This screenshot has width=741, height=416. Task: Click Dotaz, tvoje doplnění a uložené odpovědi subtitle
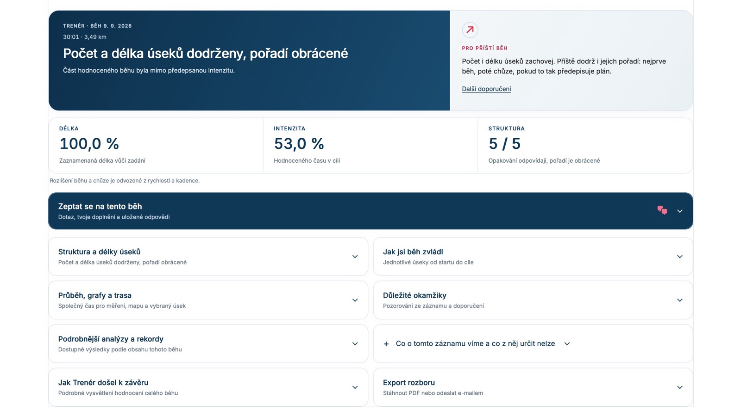[x=114, y=217]
